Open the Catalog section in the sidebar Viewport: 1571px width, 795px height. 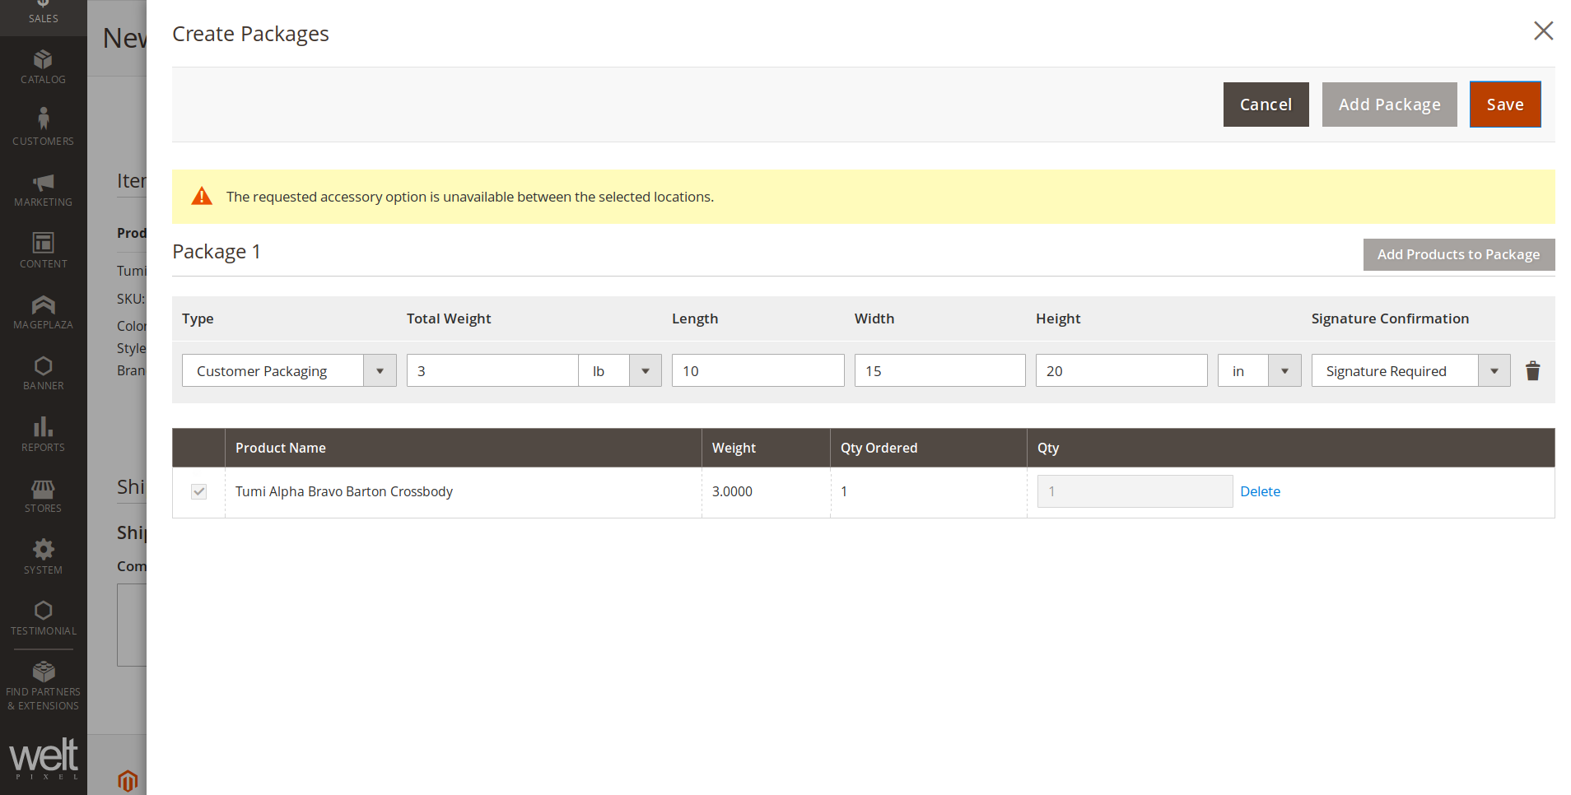point(43,66)
